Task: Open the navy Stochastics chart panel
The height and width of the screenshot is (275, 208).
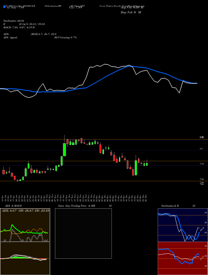Action: [183, 225]
